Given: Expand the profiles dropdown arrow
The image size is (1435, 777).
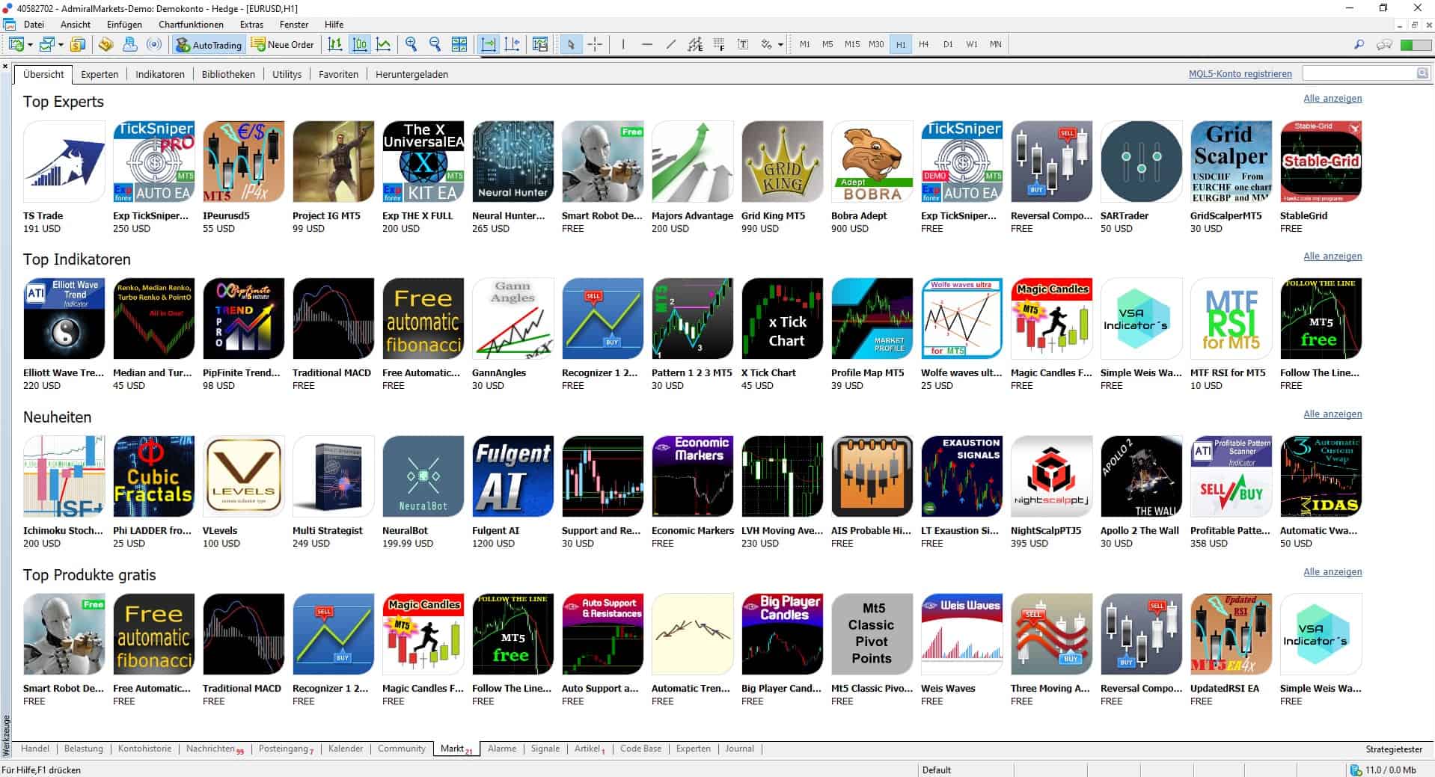Looking at the screenshot, I should 61,45.
